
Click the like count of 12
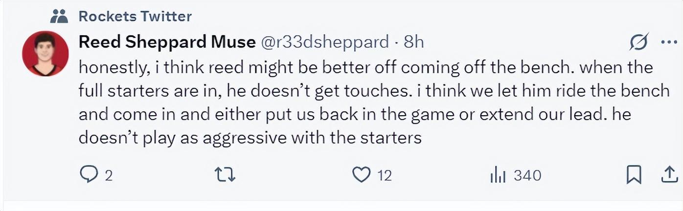[385, 175]
